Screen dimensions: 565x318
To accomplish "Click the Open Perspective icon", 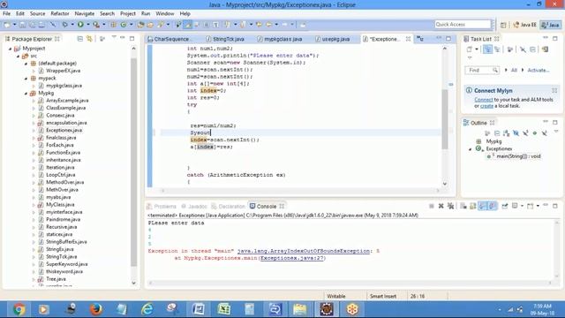I will [x=503, y=25].
